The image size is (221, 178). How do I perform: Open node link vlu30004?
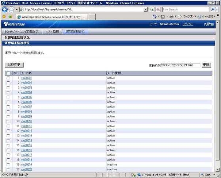tap(27, 92)
